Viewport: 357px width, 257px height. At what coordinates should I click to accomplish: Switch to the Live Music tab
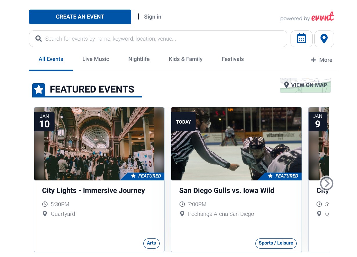tap(95, 59)
